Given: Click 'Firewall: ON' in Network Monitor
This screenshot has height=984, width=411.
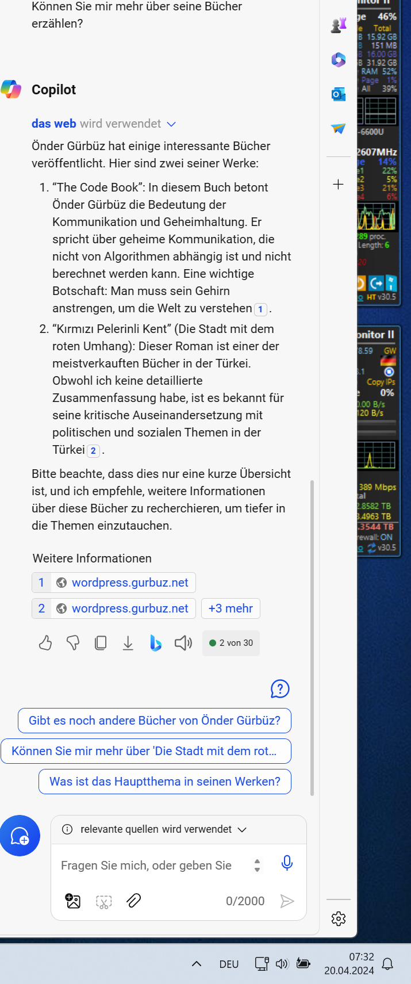Looking at the screenshot, I should point(375,537).
